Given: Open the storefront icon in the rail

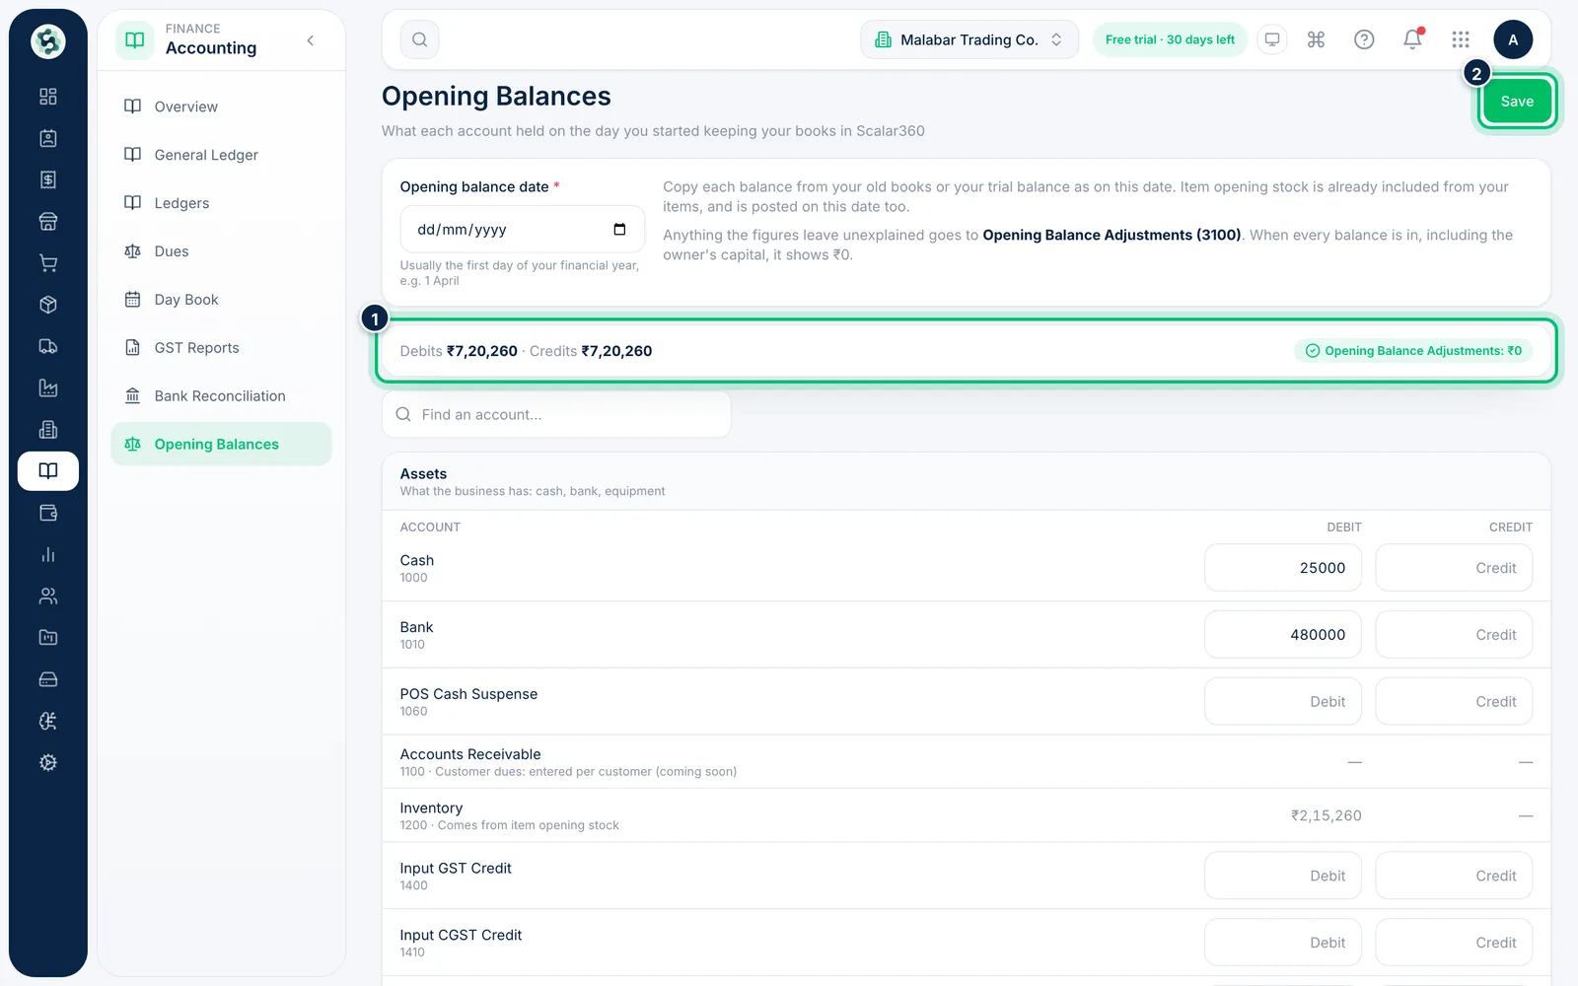Looking at the screenshot, I should click(47, 221).
